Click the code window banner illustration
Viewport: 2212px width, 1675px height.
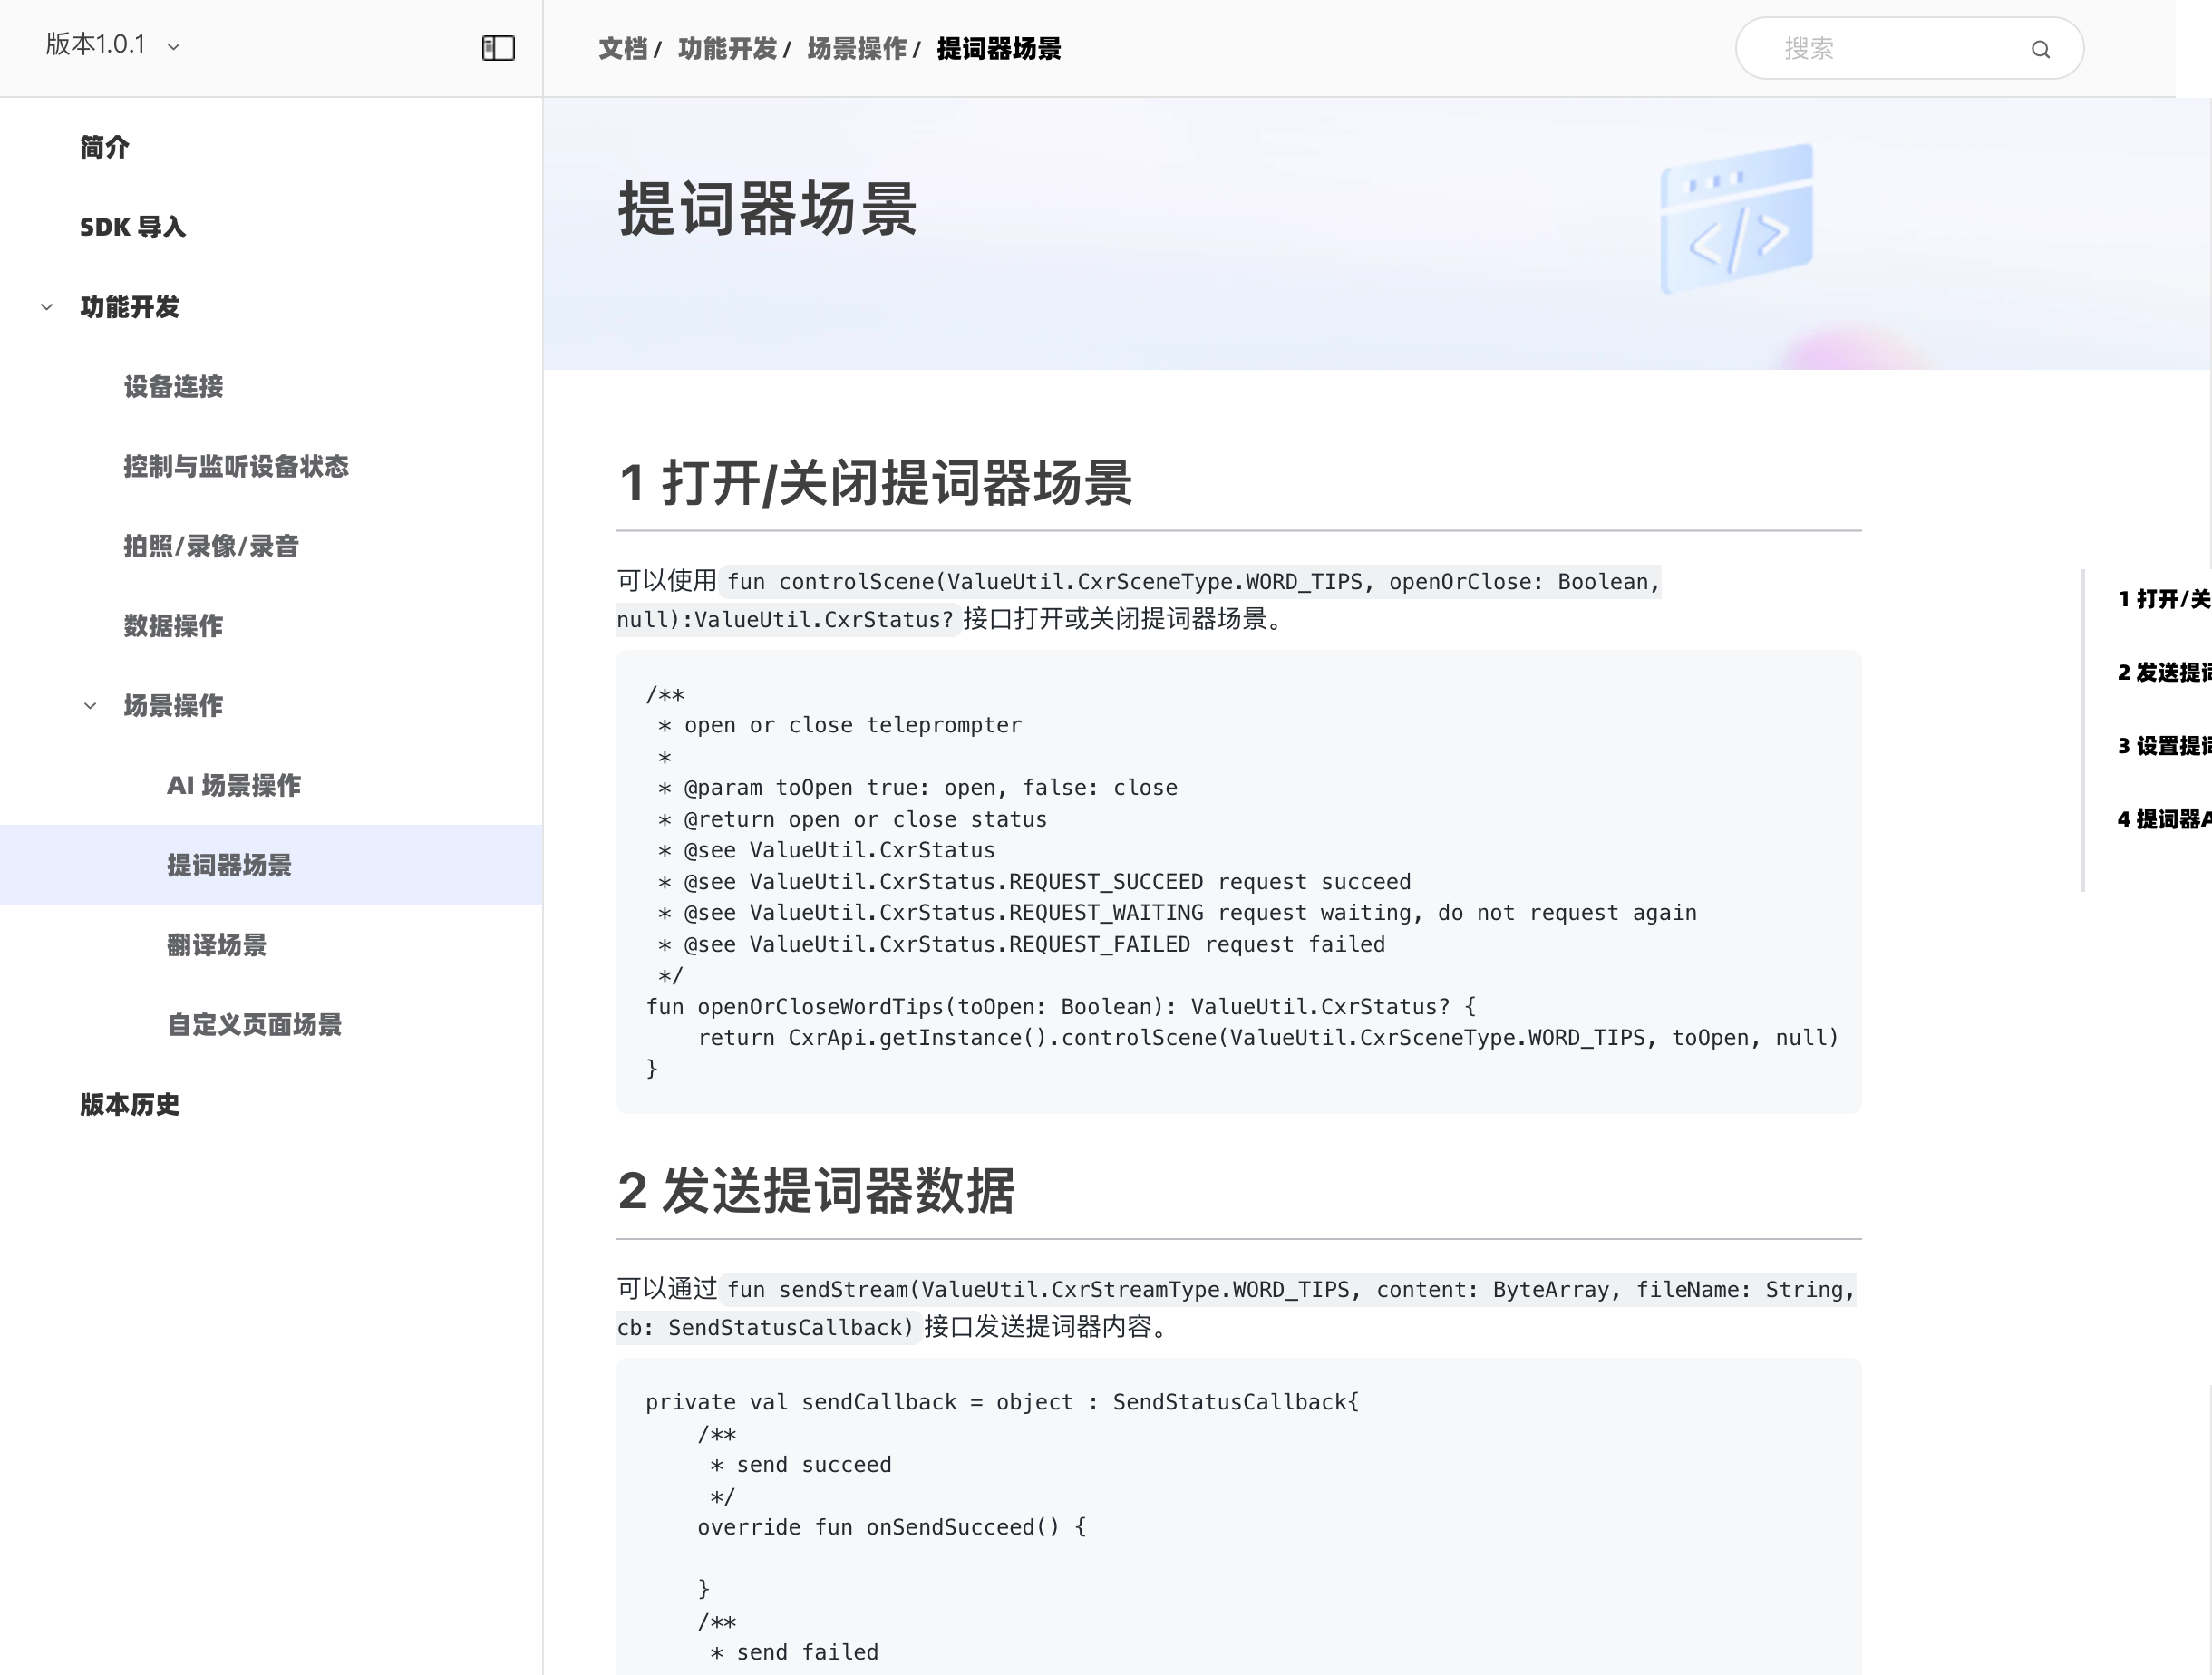(x=1737, y=219)
